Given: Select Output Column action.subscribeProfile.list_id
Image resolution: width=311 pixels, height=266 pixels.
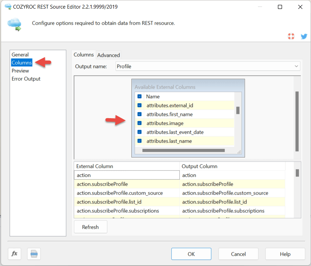Looking at the screenshot, I should pyautogui.click(x=232, y=202).
